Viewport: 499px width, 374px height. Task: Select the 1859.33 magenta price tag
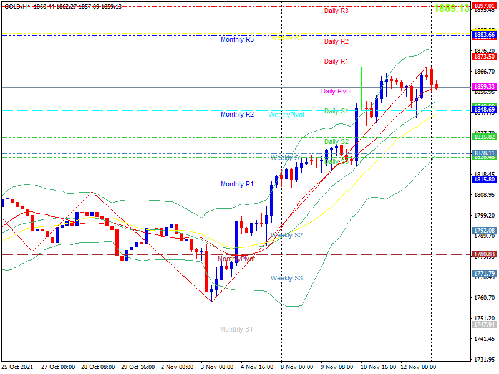point(485,87)
